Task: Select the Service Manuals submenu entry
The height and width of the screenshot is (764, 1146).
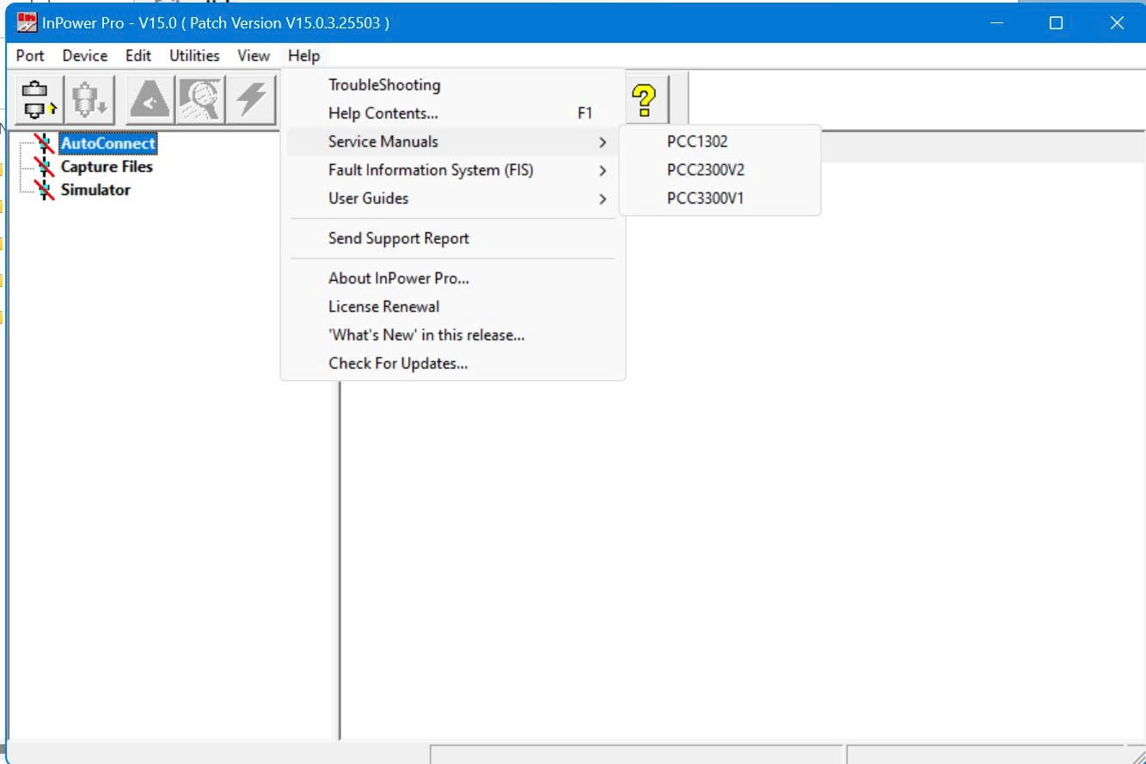Action: (x=453, y=142)
